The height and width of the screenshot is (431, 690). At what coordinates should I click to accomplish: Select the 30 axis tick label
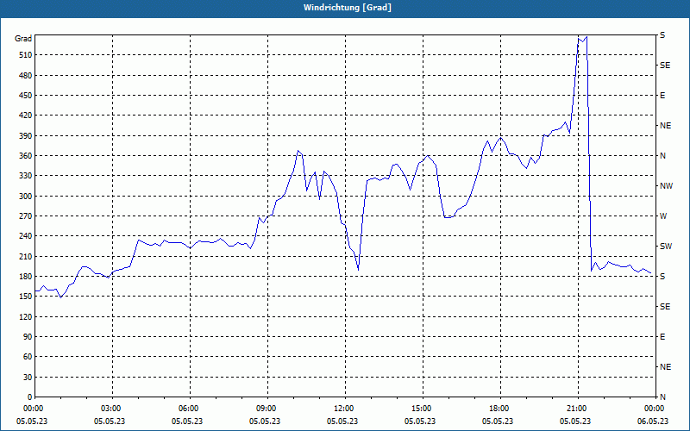[x=28, y=378]
